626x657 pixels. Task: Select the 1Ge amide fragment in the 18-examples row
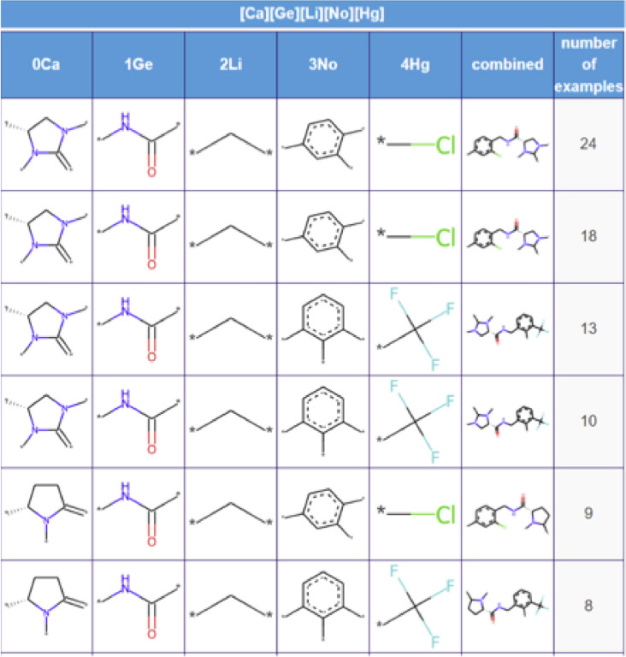click(x=139, y=237)
